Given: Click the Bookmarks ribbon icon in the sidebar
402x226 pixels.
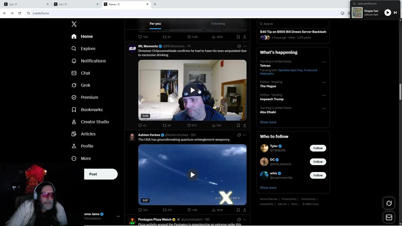Looking at the screenshot, I should (74, 110).
